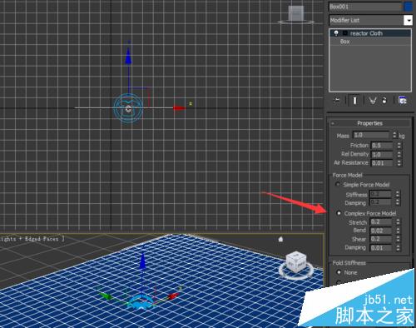Click the blue object color swatch
The image size is (416, 328).
[409, 7]
